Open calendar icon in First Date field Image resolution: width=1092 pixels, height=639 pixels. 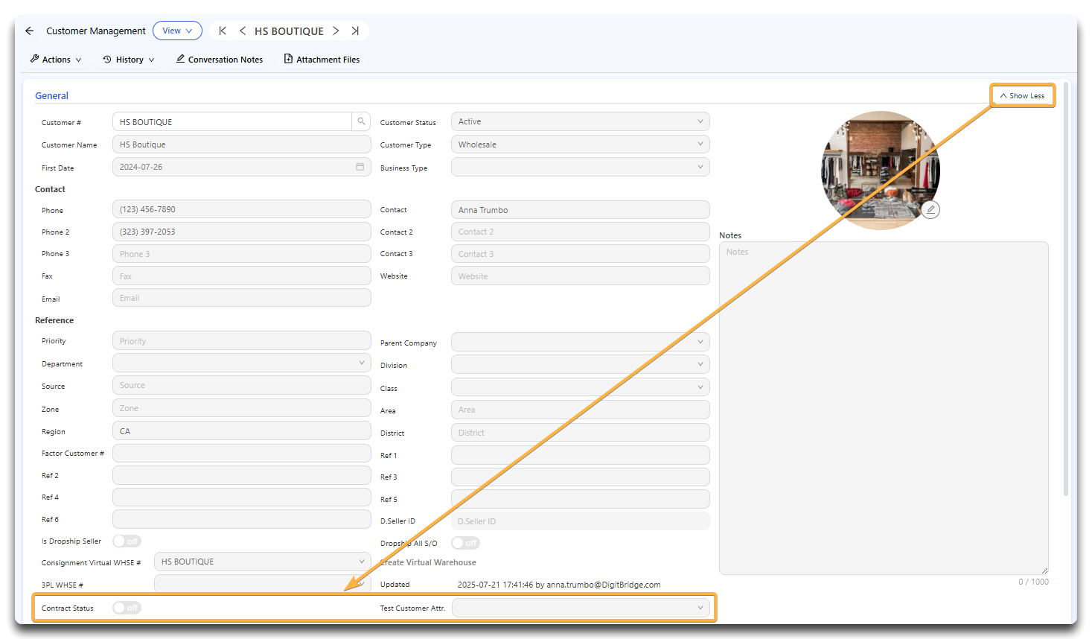[x=360, y=167]
